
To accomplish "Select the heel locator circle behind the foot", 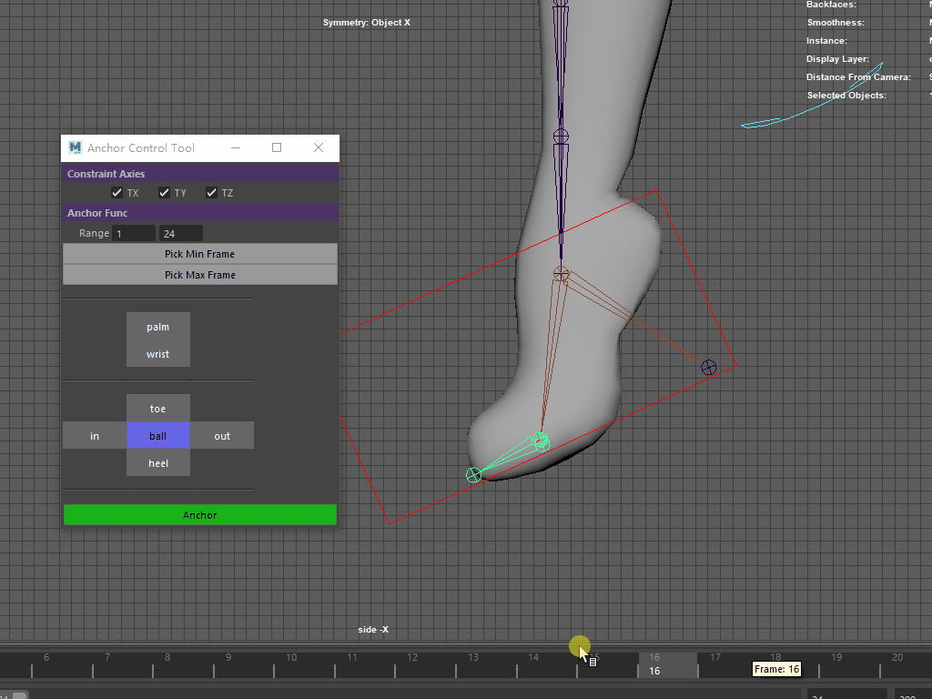I will coord(708,368).
